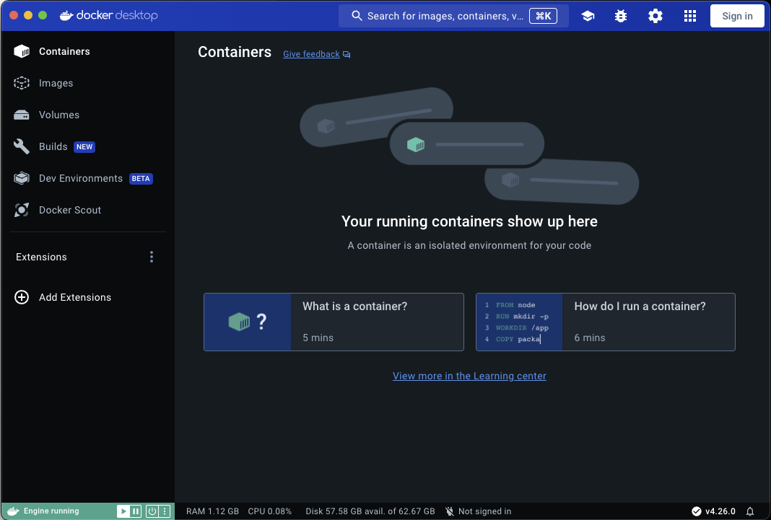Click the NEW badge next to Builds
This screenshot has height=520, width=771.
point(84,147)
